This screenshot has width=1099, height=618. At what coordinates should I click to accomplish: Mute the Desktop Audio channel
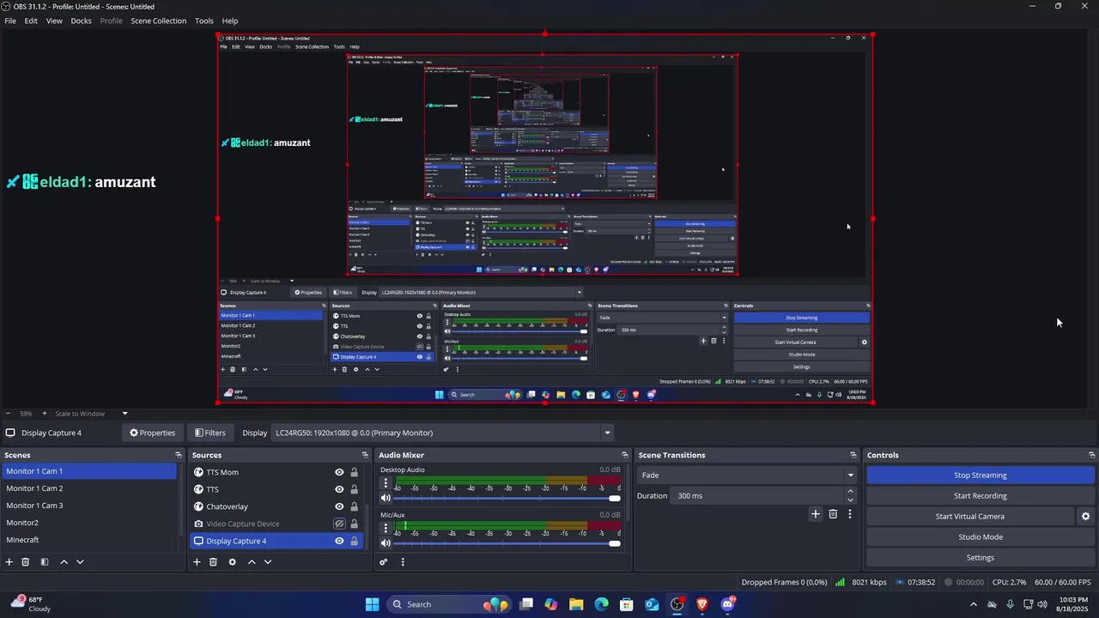click(386, 498)
